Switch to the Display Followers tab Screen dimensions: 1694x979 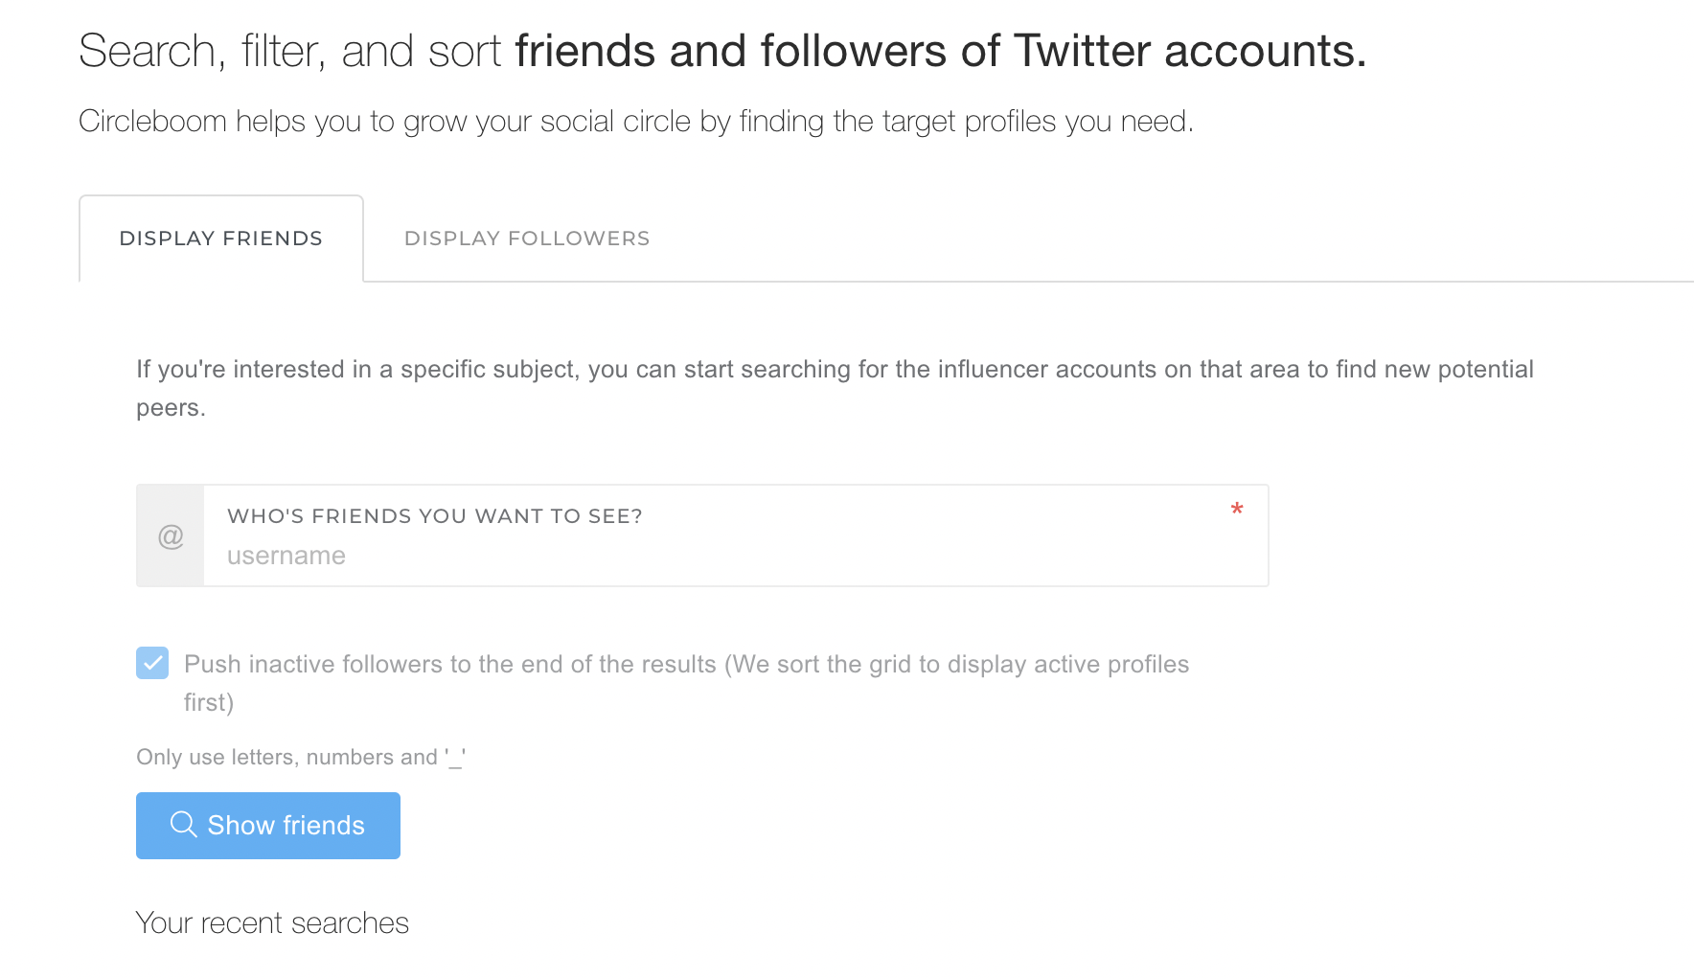pos(527,239)
